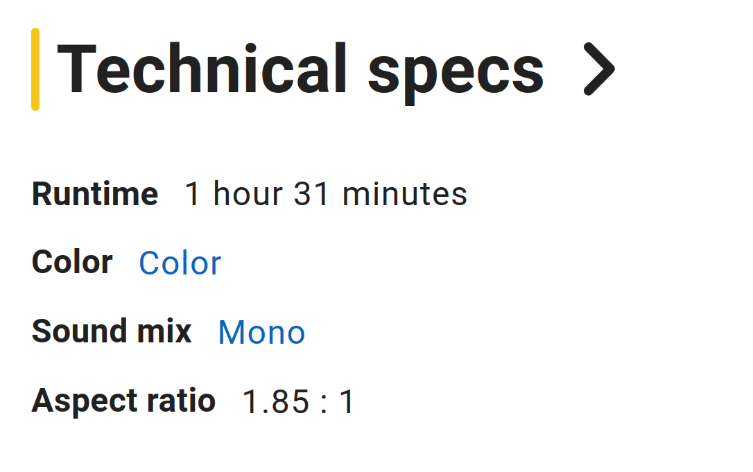
Task: Click the yellow accent bar beside heading
Action: pos(35,69)
